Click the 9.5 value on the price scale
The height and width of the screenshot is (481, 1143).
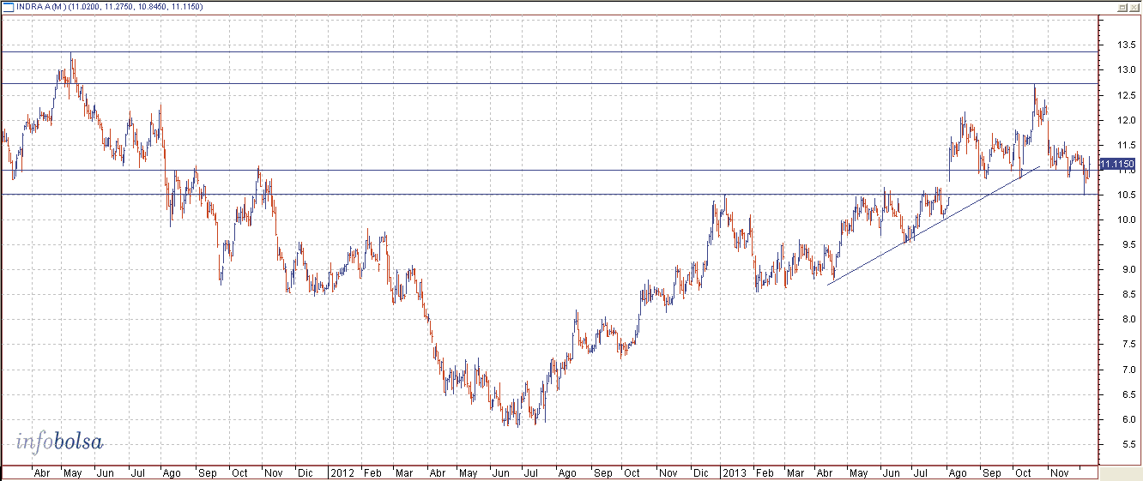[x=1118, y=245]
